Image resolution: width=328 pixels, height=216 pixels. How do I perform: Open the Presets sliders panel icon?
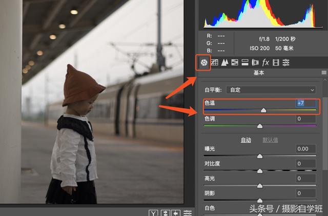[286, 62]
